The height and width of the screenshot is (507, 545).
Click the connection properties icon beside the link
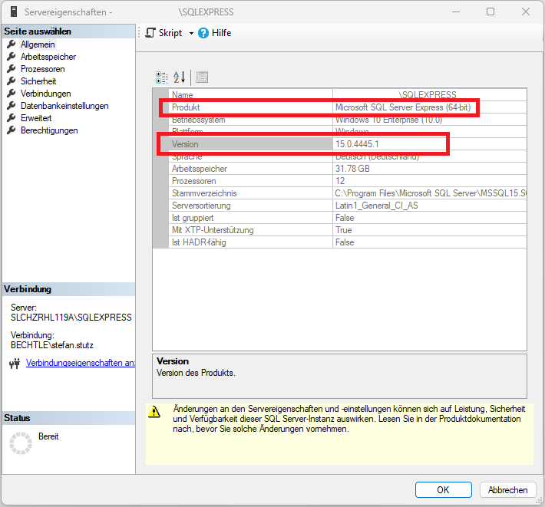point(13,363)
